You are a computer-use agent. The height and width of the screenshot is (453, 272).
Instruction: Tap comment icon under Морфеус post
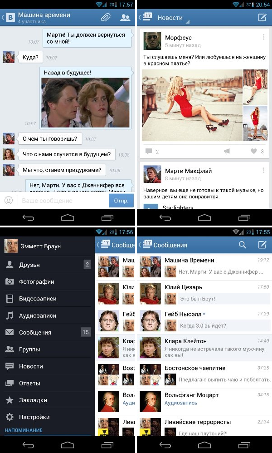tap(149, 152)
